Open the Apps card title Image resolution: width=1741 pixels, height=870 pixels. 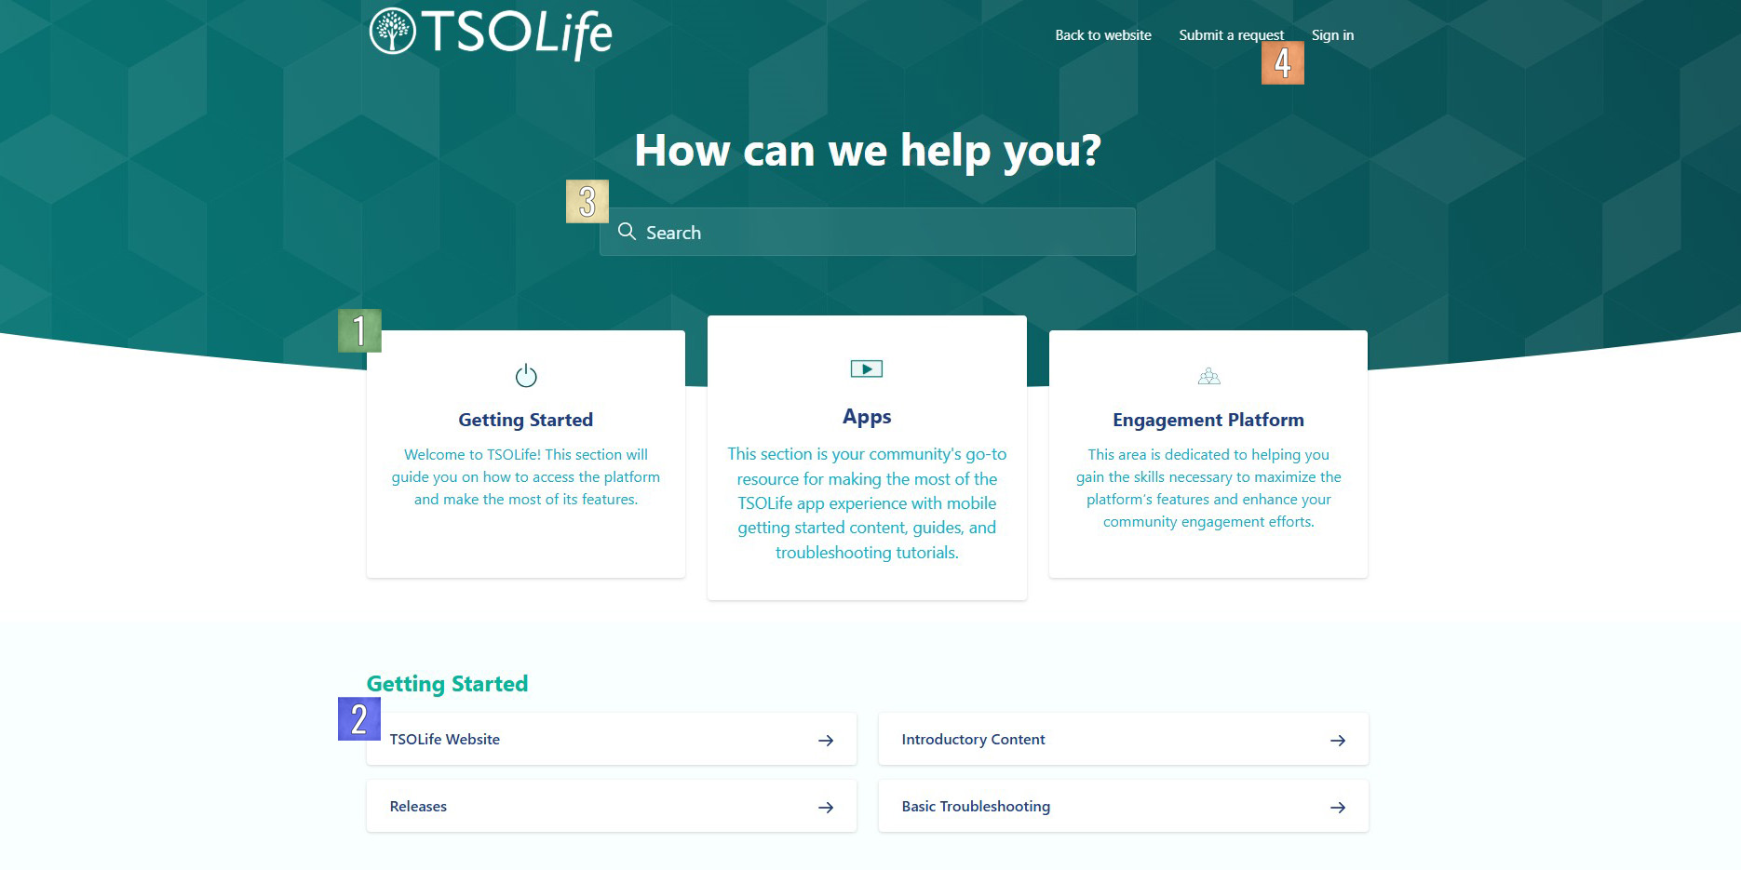pos(867,417)
